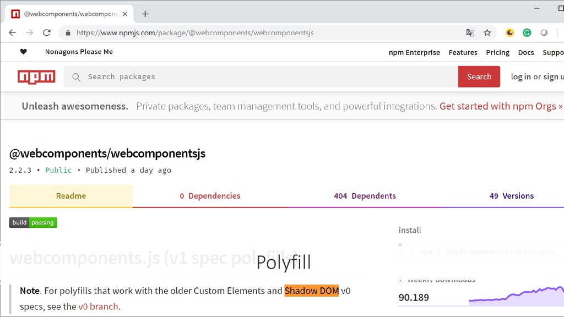Click the build passing badge
This screenshot has height=317, width=564.
pyautogui.click(x=33, y=222)
